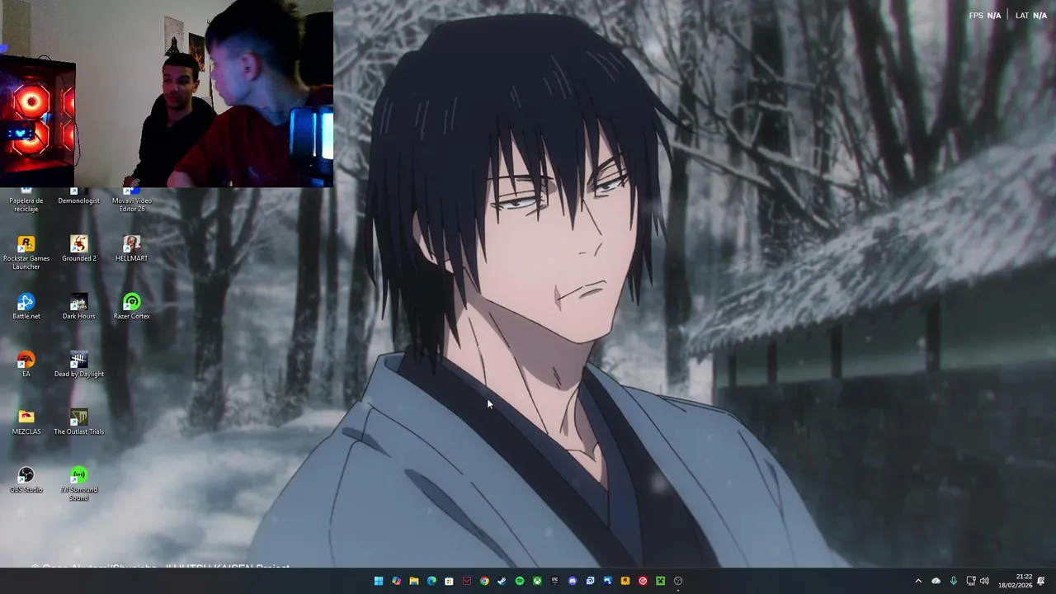Image resolution: width=1056 pixels, height=594 pixels.
Task: Open Microsoft Store from the taskbar
Action: click(x=449, y=581)
